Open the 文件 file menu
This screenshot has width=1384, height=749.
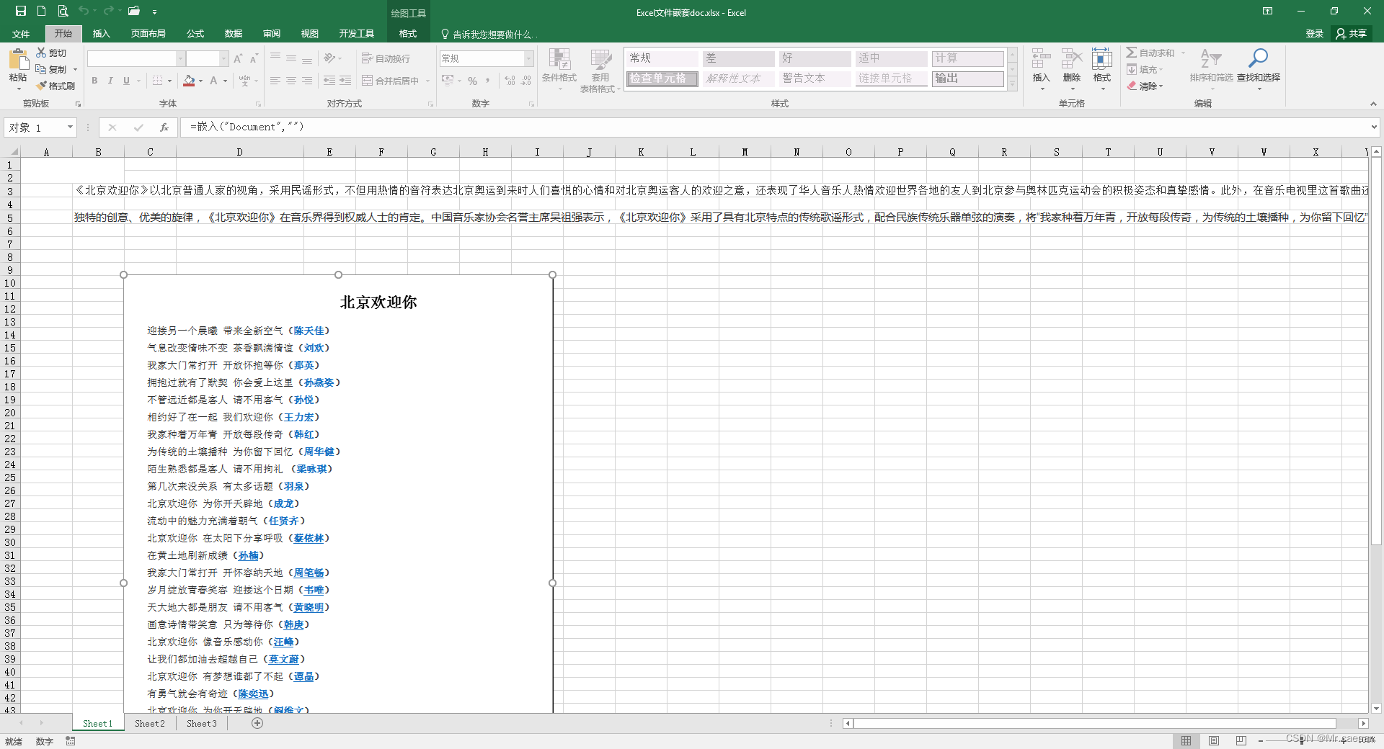(21, 34)
